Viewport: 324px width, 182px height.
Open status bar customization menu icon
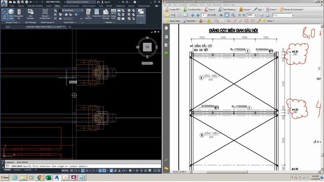[159, 171]
